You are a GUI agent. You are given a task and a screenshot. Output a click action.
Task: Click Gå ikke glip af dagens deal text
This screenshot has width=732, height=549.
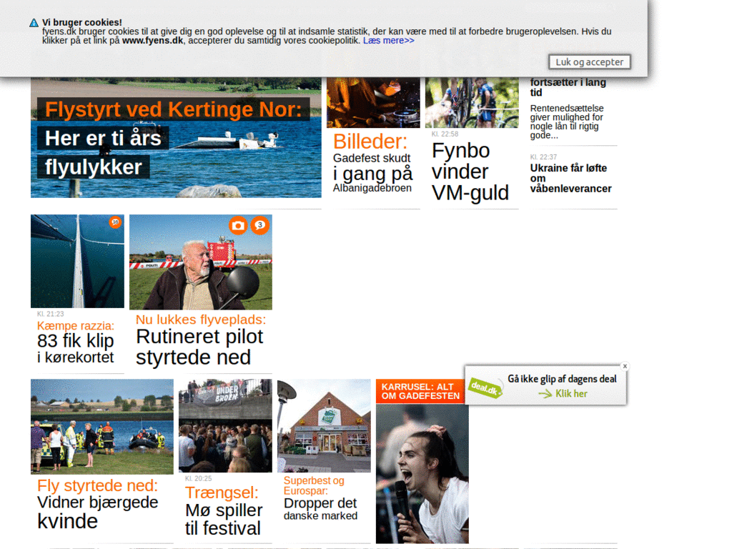coord(562,379)
